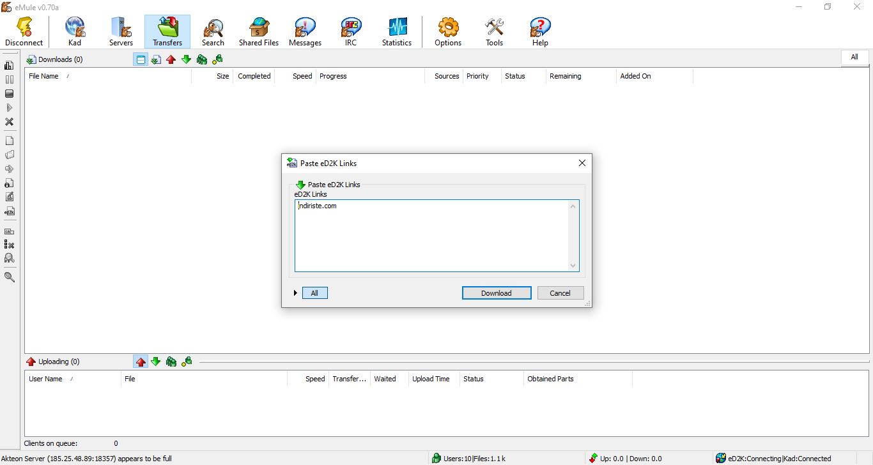873x465 pixels.
Task: Sort downloads by Remaining column
Action: pos(581,76)
